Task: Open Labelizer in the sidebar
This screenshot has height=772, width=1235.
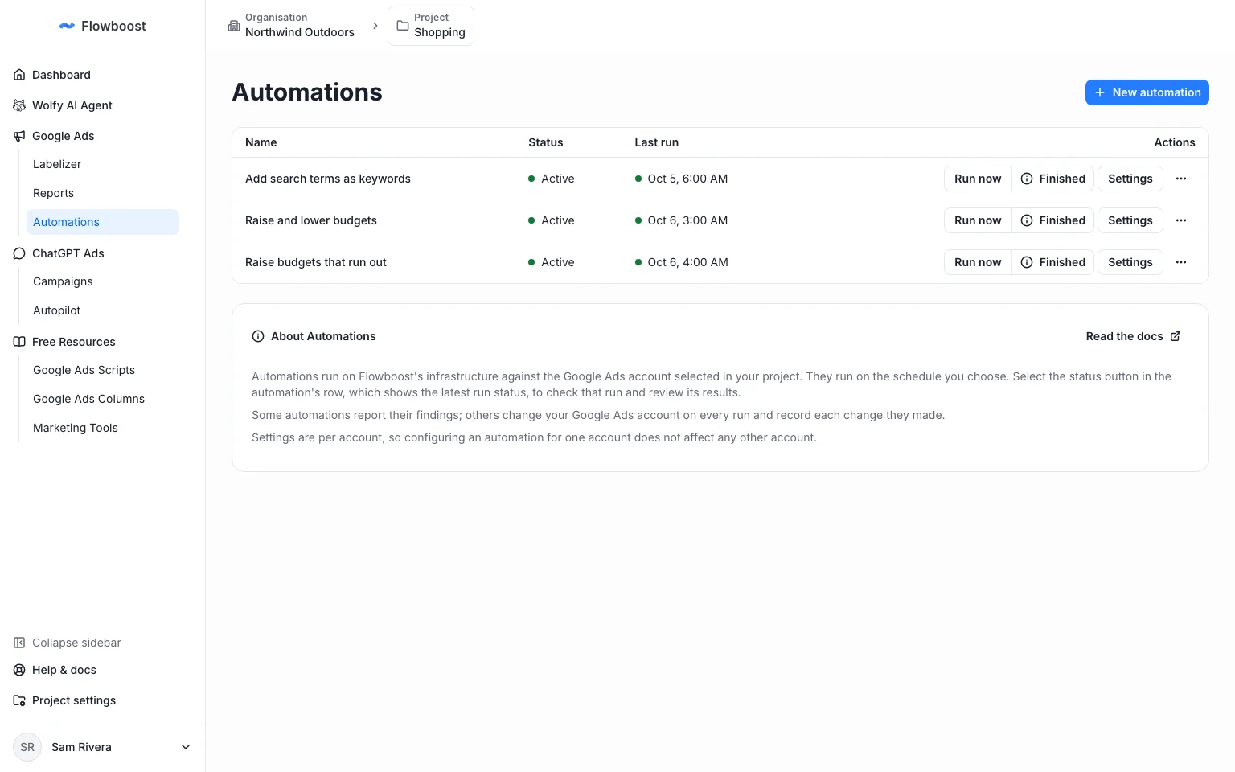Action: pos(103,164)
